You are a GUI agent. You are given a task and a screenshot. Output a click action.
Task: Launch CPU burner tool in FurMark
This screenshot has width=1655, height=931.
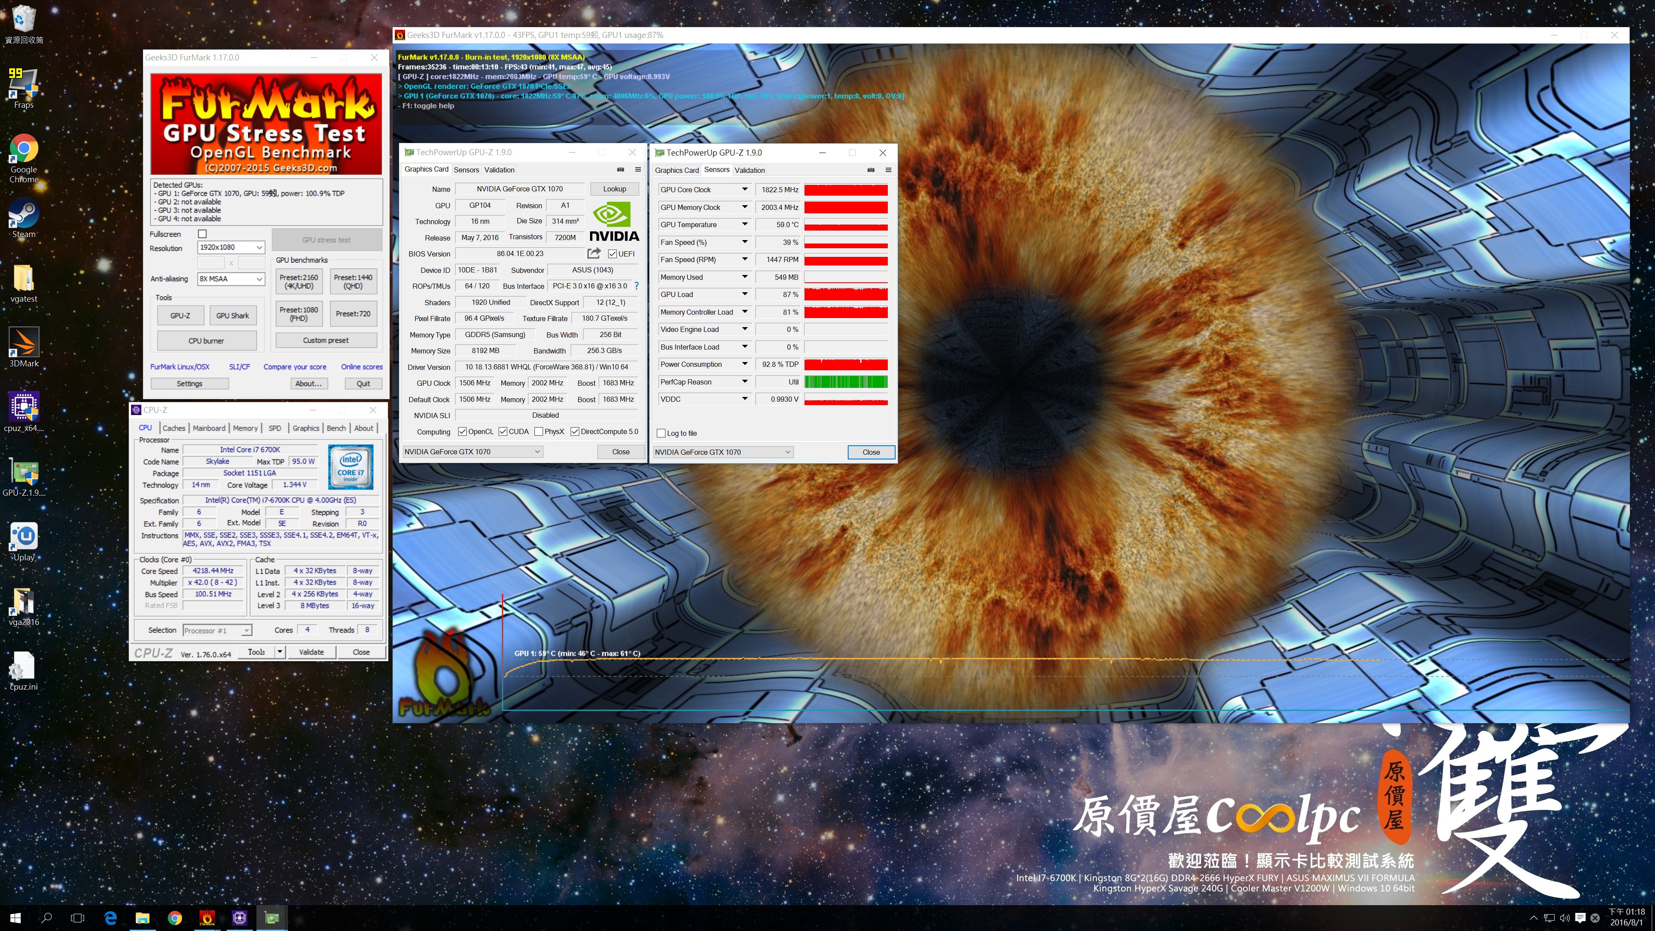206,341
